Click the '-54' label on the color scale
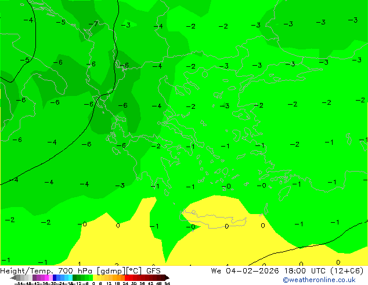The width and height of the screenshot is (368, 285). (x=19, y=283)
